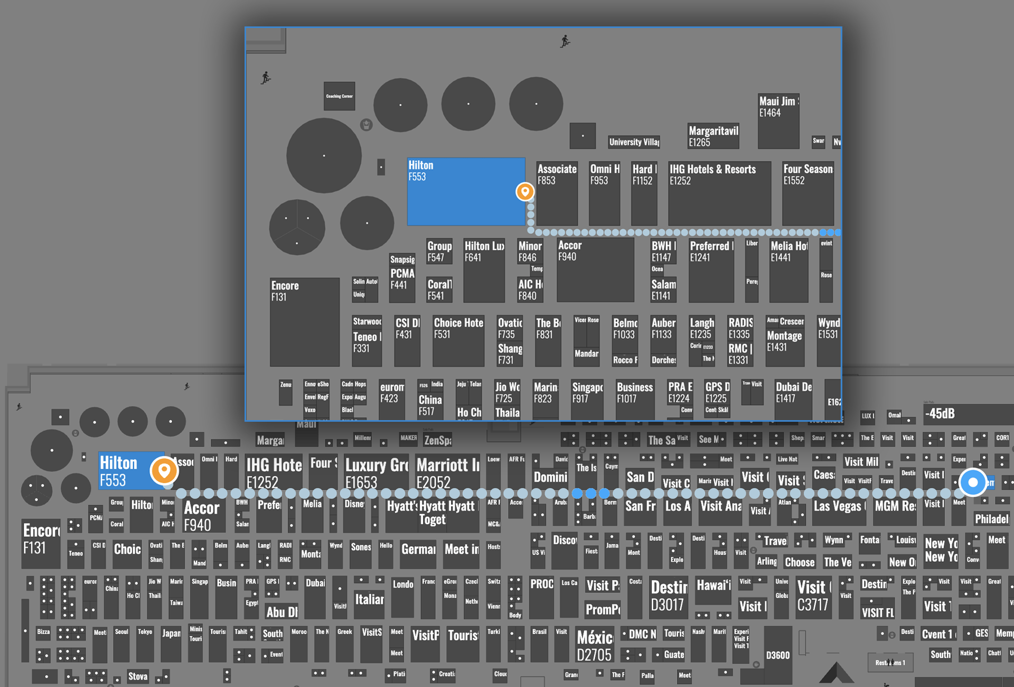Click the Restrooms 1 marker

tap(890, 662)
